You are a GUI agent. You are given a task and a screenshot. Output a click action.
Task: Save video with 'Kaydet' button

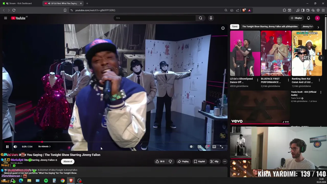(x=199, y=162)
